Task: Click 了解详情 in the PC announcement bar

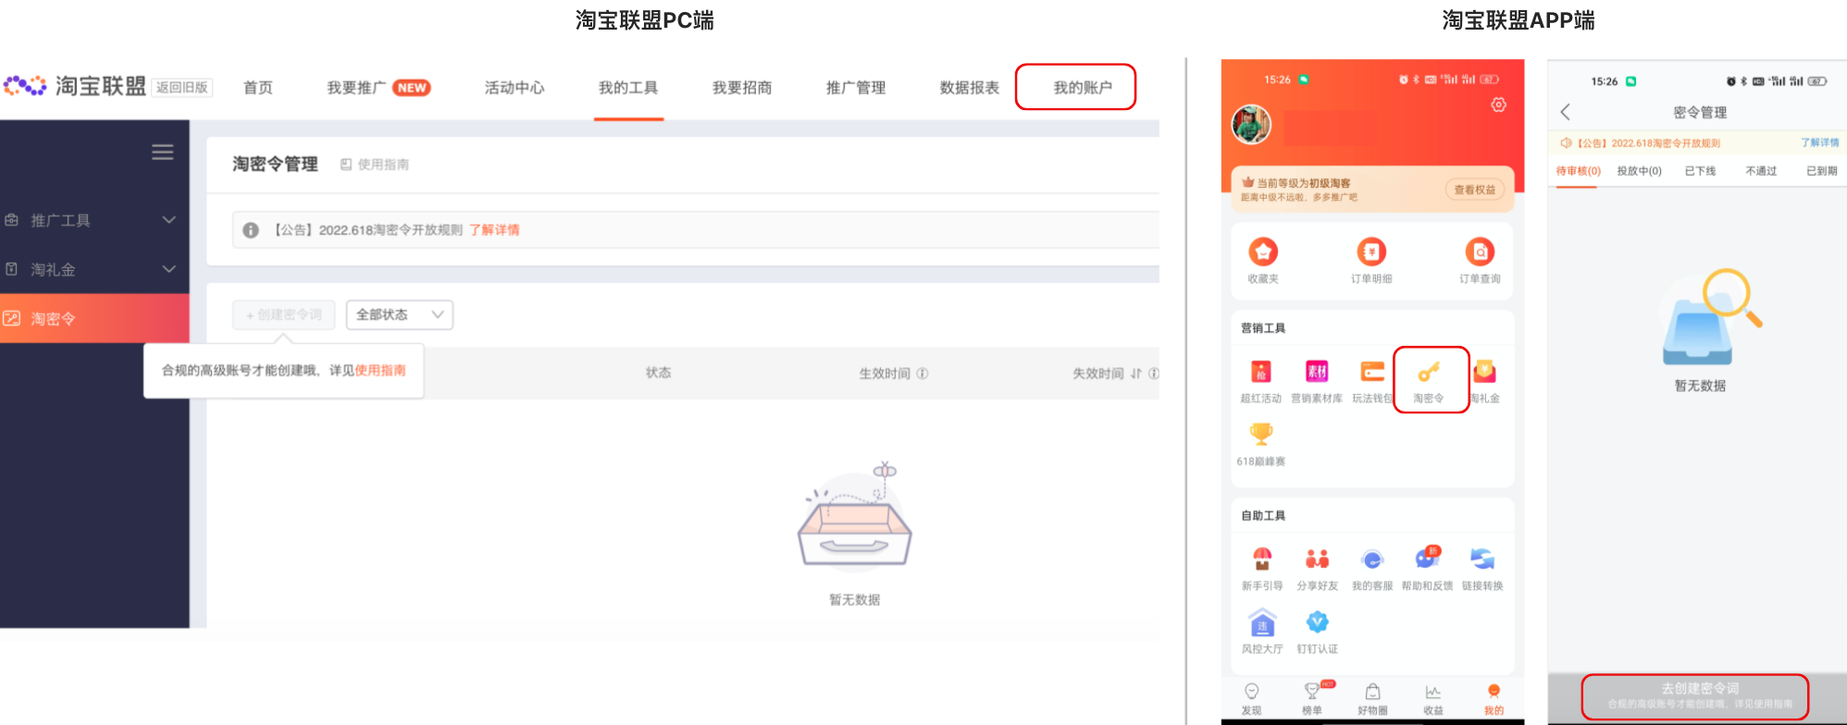Action: pos(494,229)
